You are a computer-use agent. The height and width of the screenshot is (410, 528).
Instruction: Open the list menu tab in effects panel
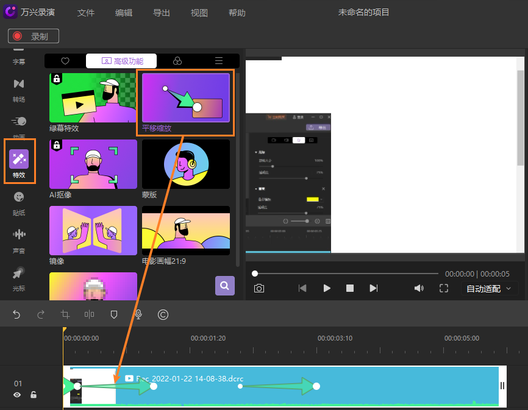pos(218,61)
